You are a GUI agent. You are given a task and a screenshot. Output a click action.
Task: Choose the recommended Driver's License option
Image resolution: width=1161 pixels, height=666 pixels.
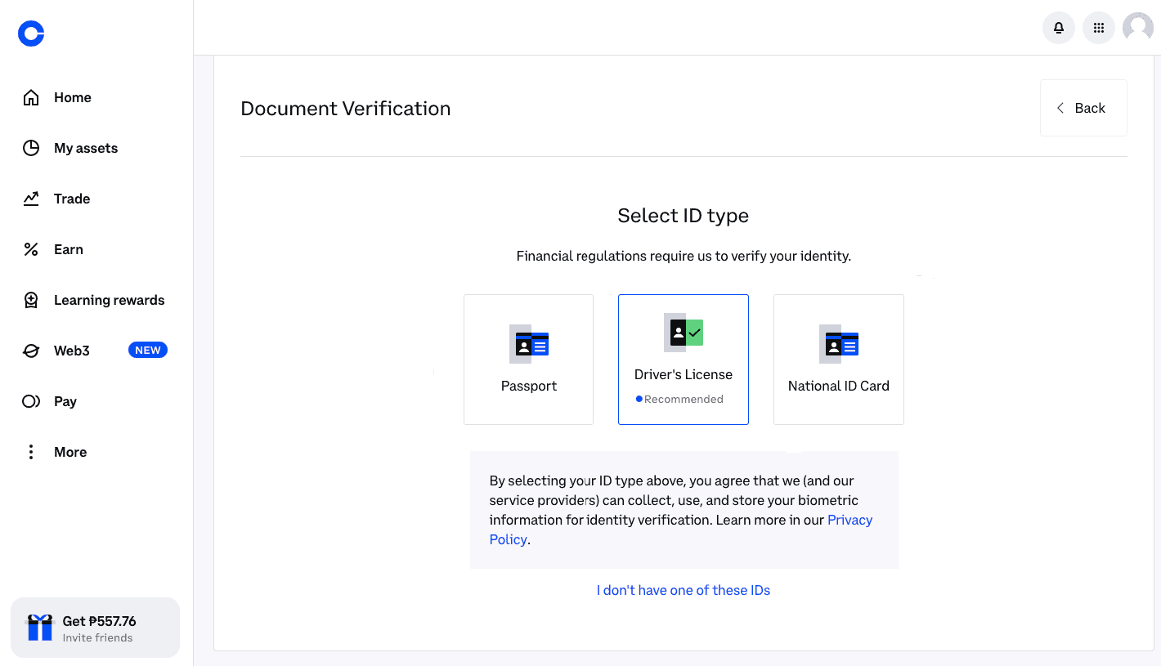click(x=684, y=360)
